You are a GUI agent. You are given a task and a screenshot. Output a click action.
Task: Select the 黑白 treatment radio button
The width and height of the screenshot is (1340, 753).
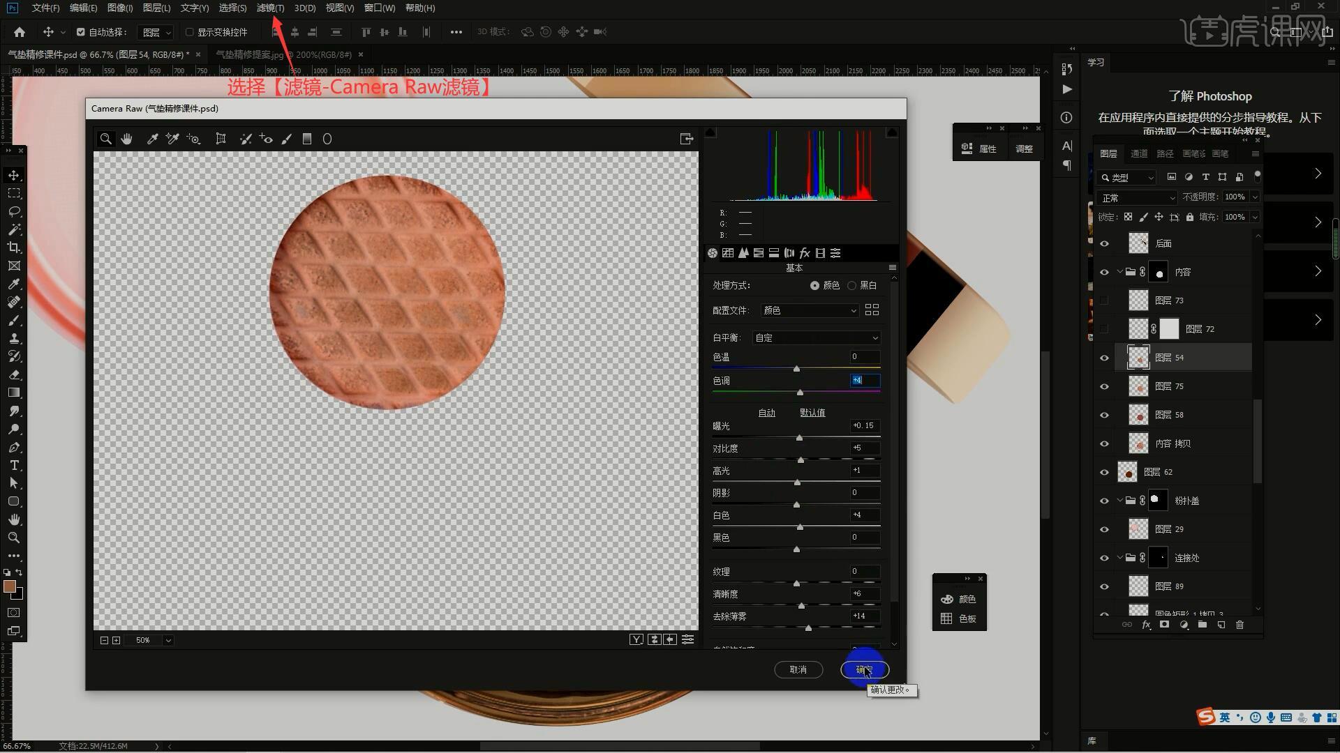pos(851,285)
